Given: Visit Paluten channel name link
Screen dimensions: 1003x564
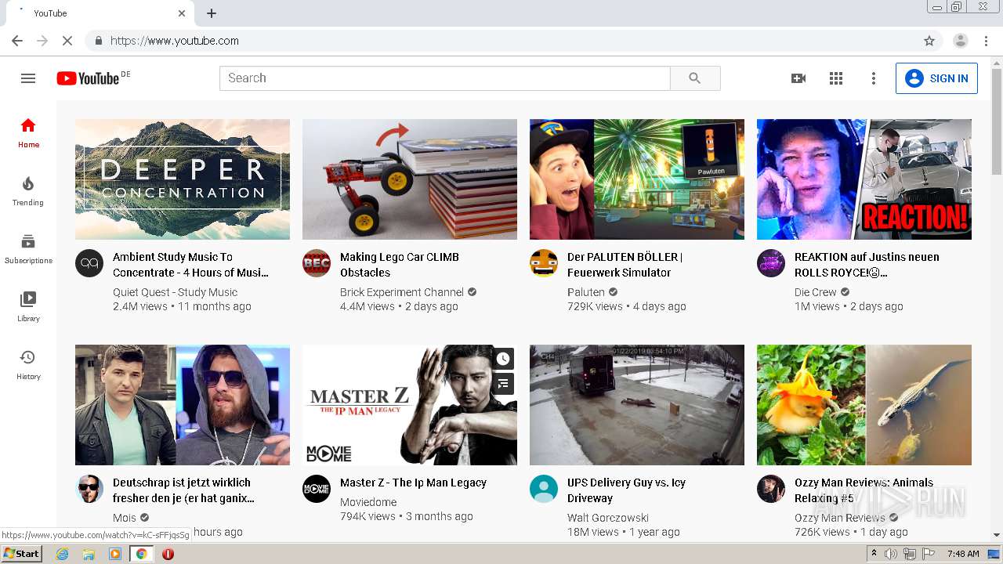Looking at the screenshot, I should pos(586,292).
